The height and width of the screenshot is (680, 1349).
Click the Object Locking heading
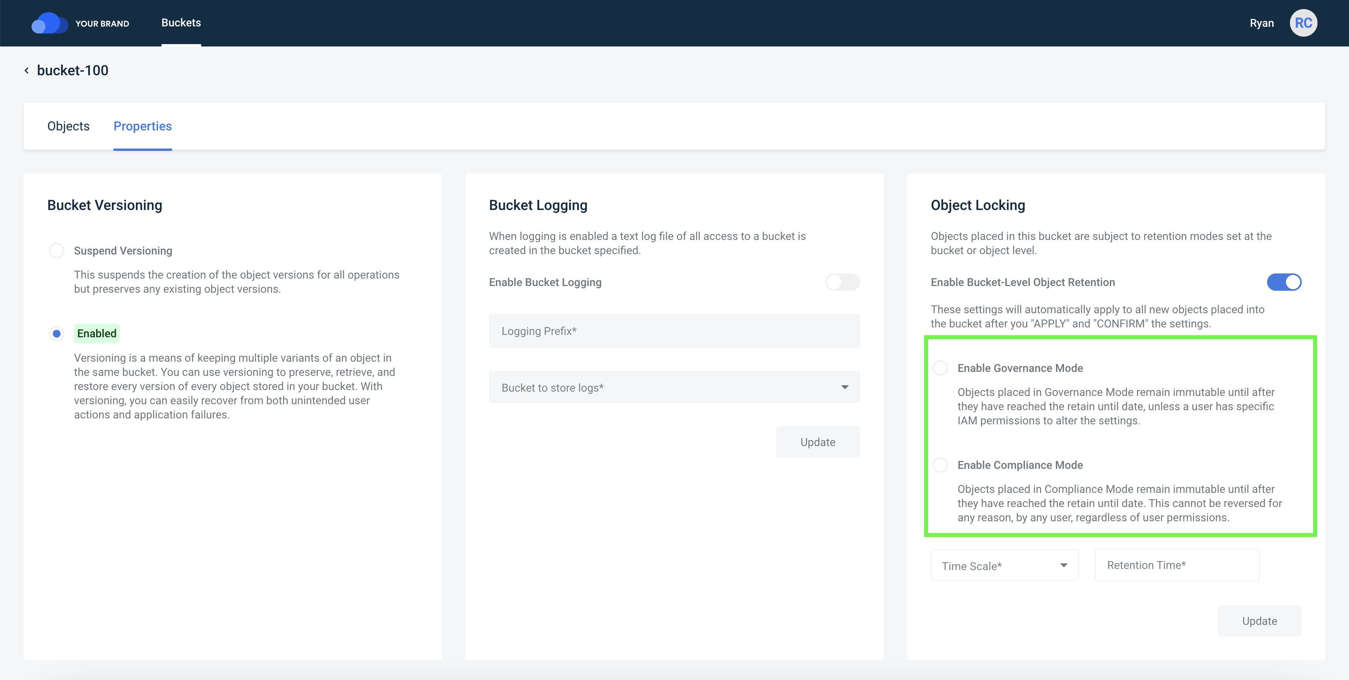pyautogui.click(x=978, y=205)
